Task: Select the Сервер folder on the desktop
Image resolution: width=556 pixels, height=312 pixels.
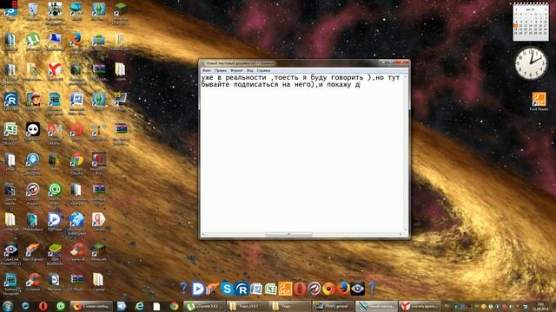Action: coord(98,282)
